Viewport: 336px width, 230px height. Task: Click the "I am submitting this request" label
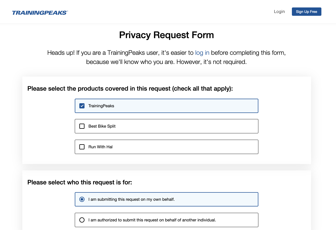click(x=131, y=199)
